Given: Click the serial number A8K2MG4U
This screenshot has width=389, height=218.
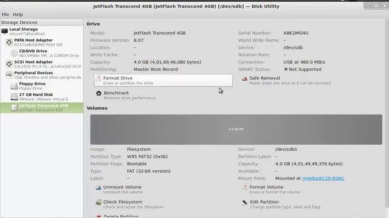Looking at the screenshot, I should [x=296, y=33].
